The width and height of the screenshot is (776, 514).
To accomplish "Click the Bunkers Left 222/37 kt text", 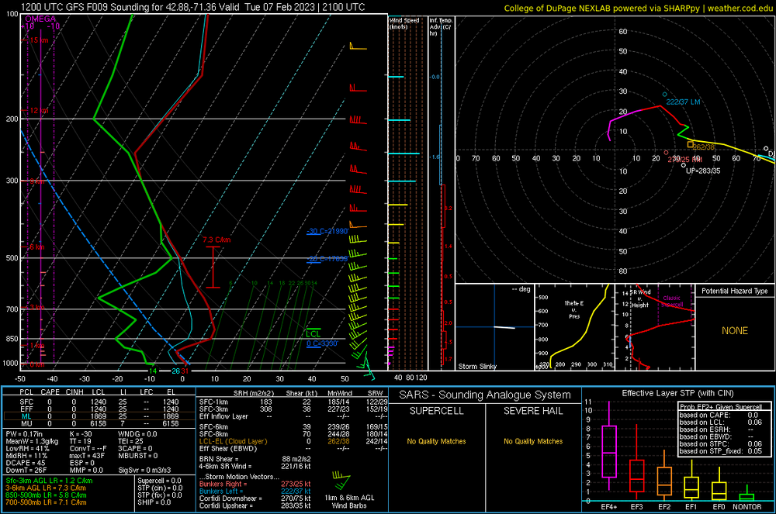I will pyautogui.click(x=255, y=492).
